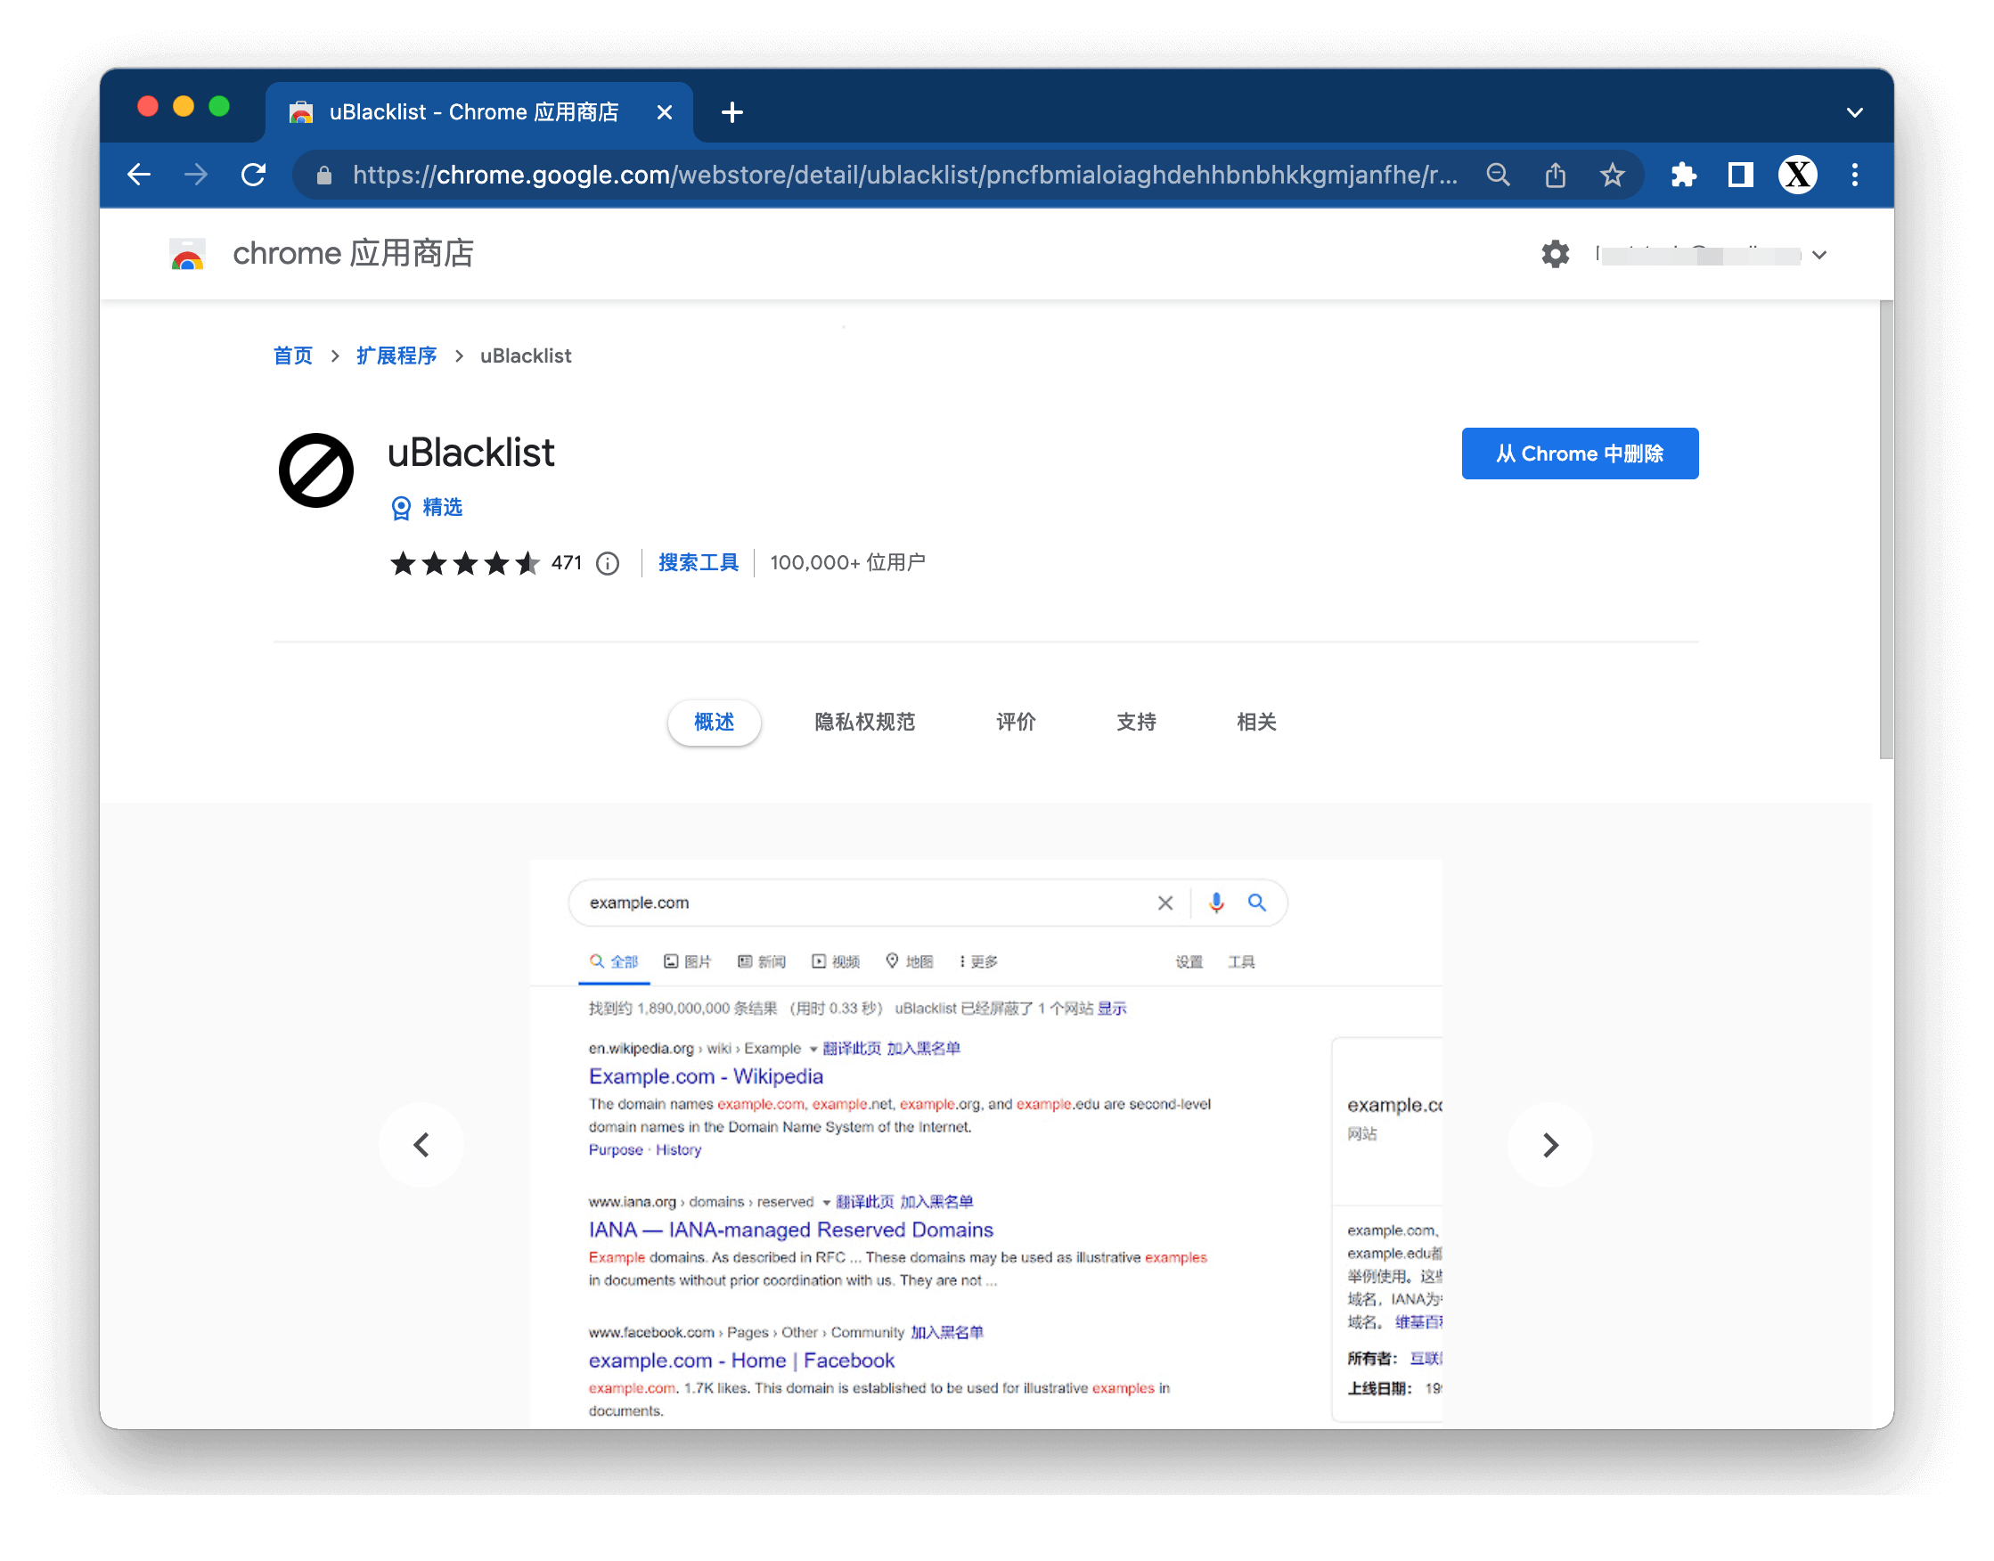Viewport: 1994px width, 1561px height.
Task: Show previous screenshot in carousel
Action: [421, 1144]
